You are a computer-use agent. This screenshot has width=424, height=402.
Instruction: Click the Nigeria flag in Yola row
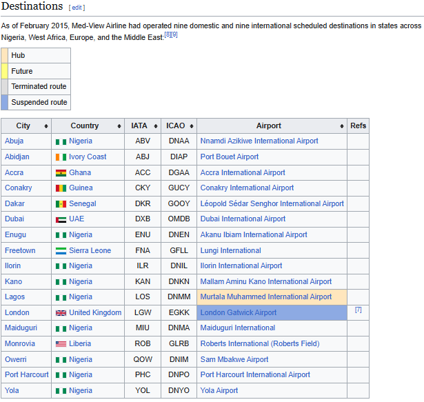point(61,391)
